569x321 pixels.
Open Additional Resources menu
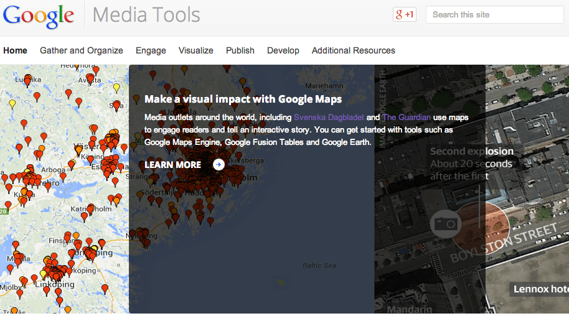[354, 50]
